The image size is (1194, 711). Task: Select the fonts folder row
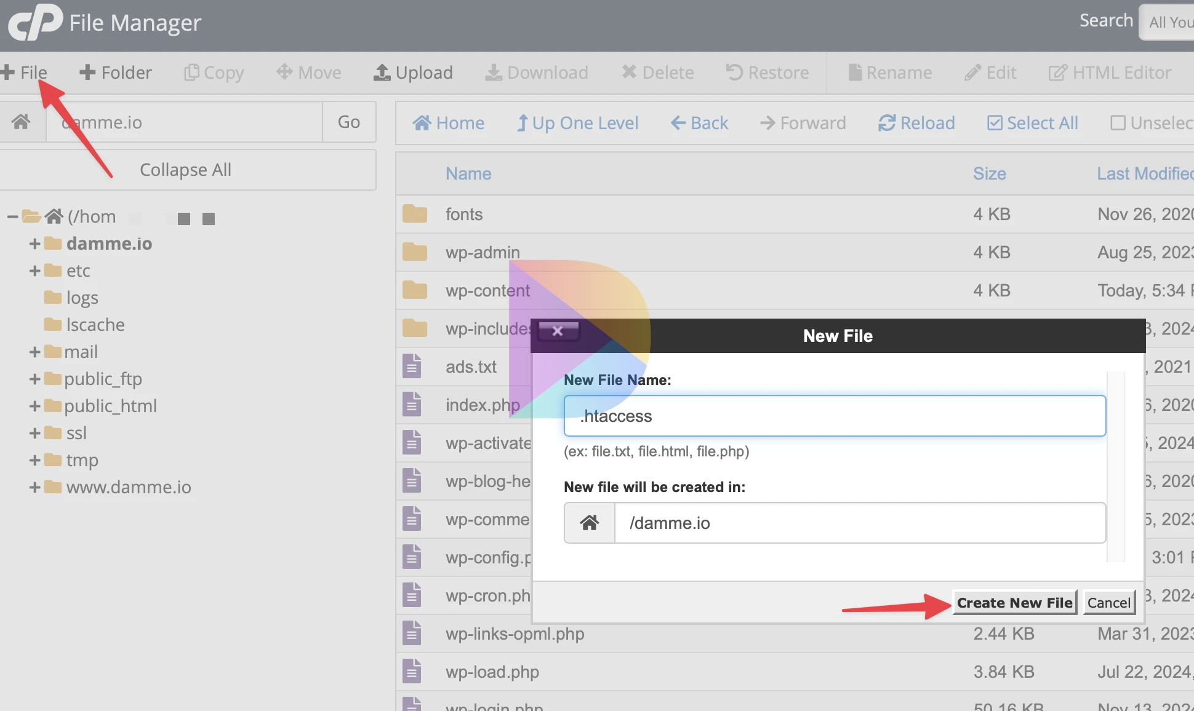pyautogui.click(x=795, y=214)
